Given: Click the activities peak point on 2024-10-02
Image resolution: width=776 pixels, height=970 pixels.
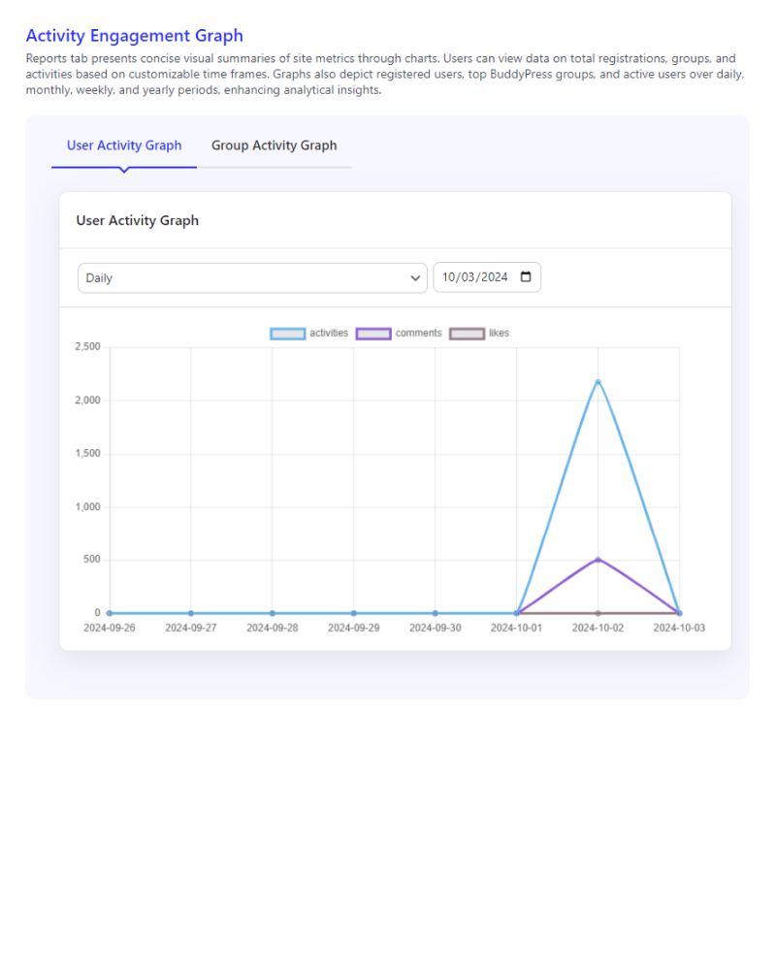Looking at the screenshot, I should 598,381.
